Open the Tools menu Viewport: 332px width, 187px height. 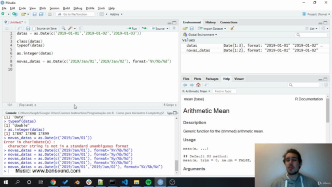coord(101,8)
